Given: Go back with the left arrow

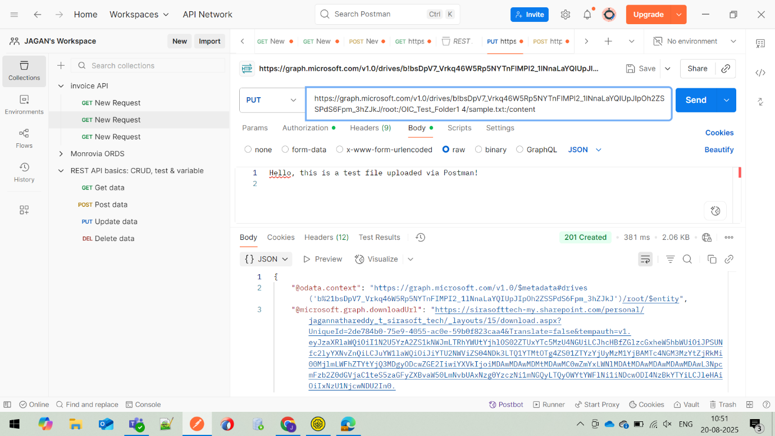Looking at the screenshot, I should [x=38, y=15].
